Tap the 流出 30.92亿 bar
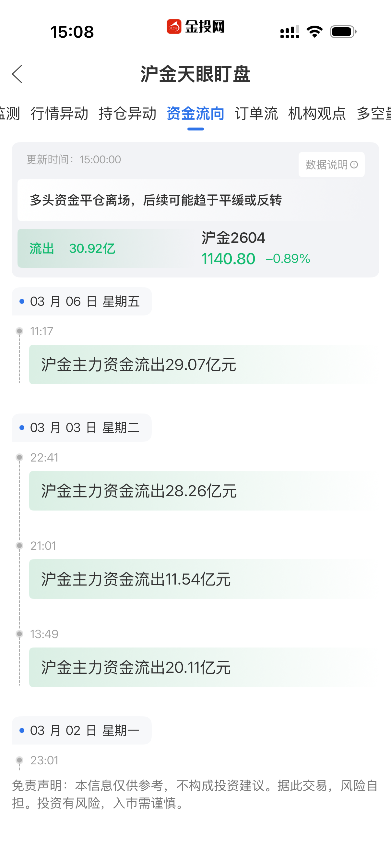391x851 pixels. click(102, 248)
